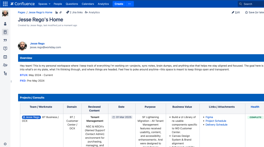Open the page tree icon in sidebar
264x147 pixels.
click(x=5, y=73)
